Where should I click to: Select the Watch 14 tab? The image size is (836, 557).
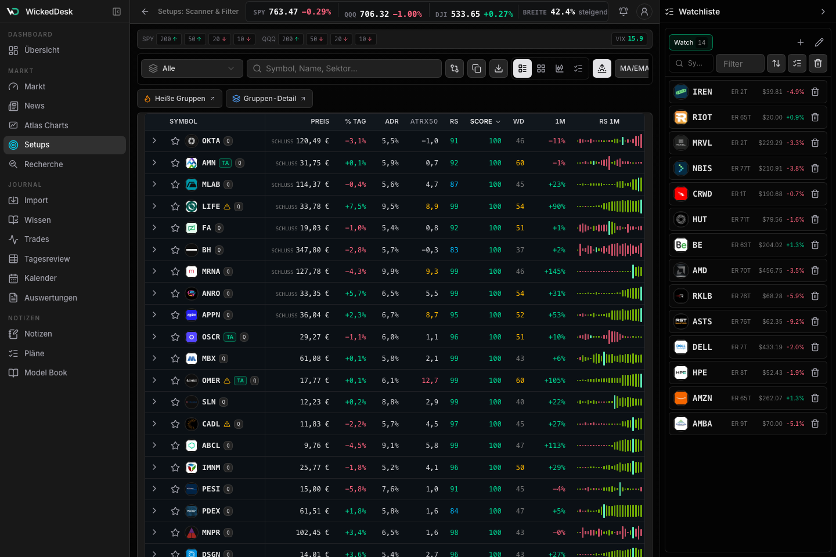pos(690,42)
